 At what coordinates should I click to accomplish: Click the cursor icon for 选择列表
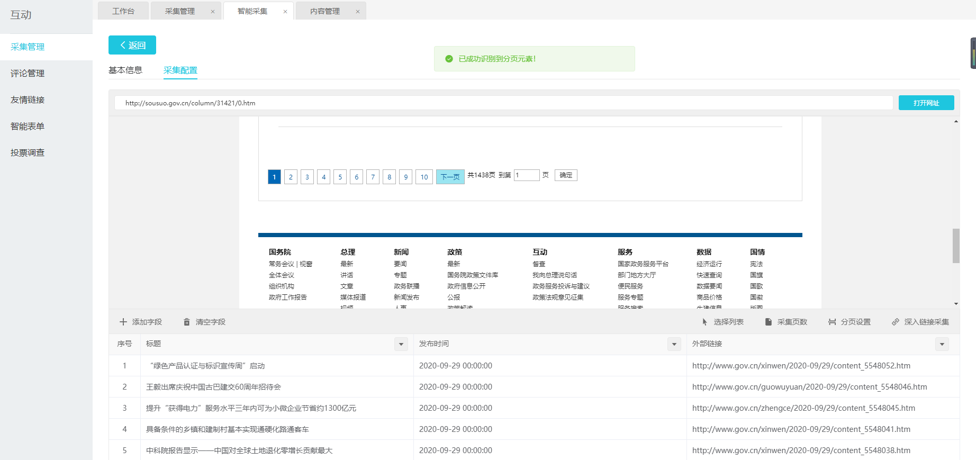coord(704,322)
